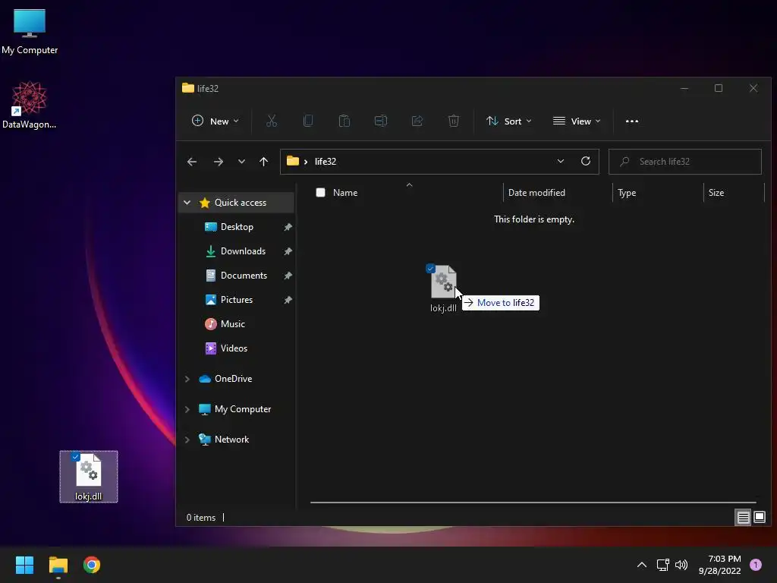Open File Explorer from the taskbar

point(58,565)
